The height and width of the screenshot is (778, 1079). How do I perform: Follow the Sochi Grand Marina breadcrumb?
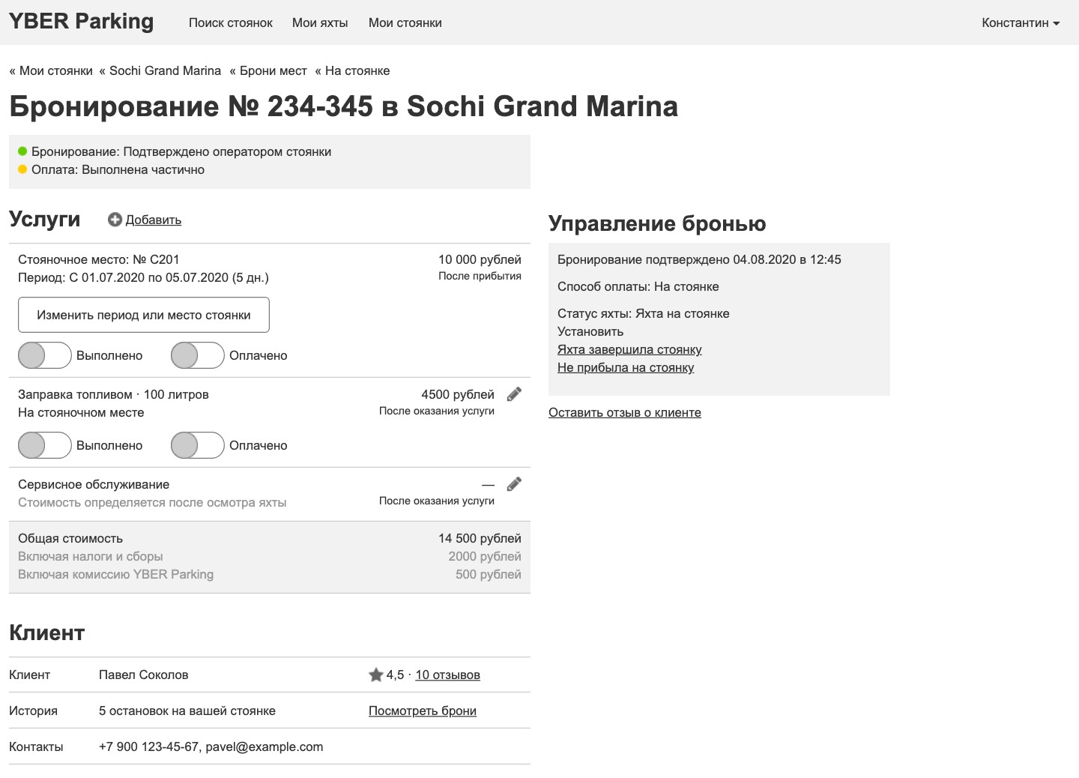[160, 70]
